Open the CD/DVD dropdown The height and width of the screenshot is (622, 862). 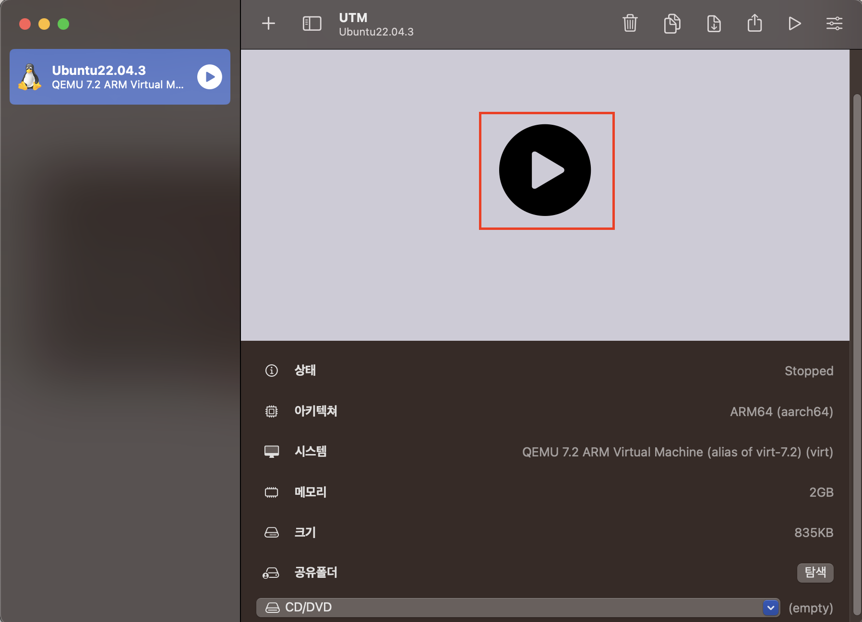pyautogui.click(x=518, y=608)
